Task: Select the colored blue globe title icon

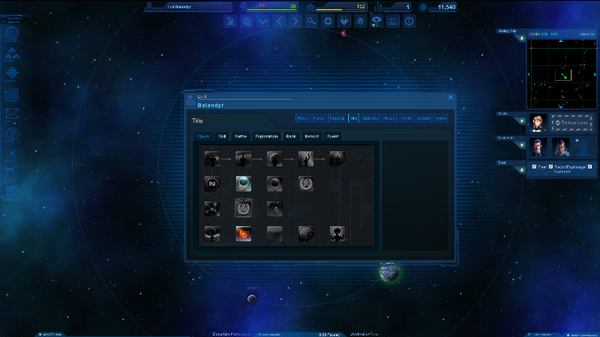Action: (243, 183)
